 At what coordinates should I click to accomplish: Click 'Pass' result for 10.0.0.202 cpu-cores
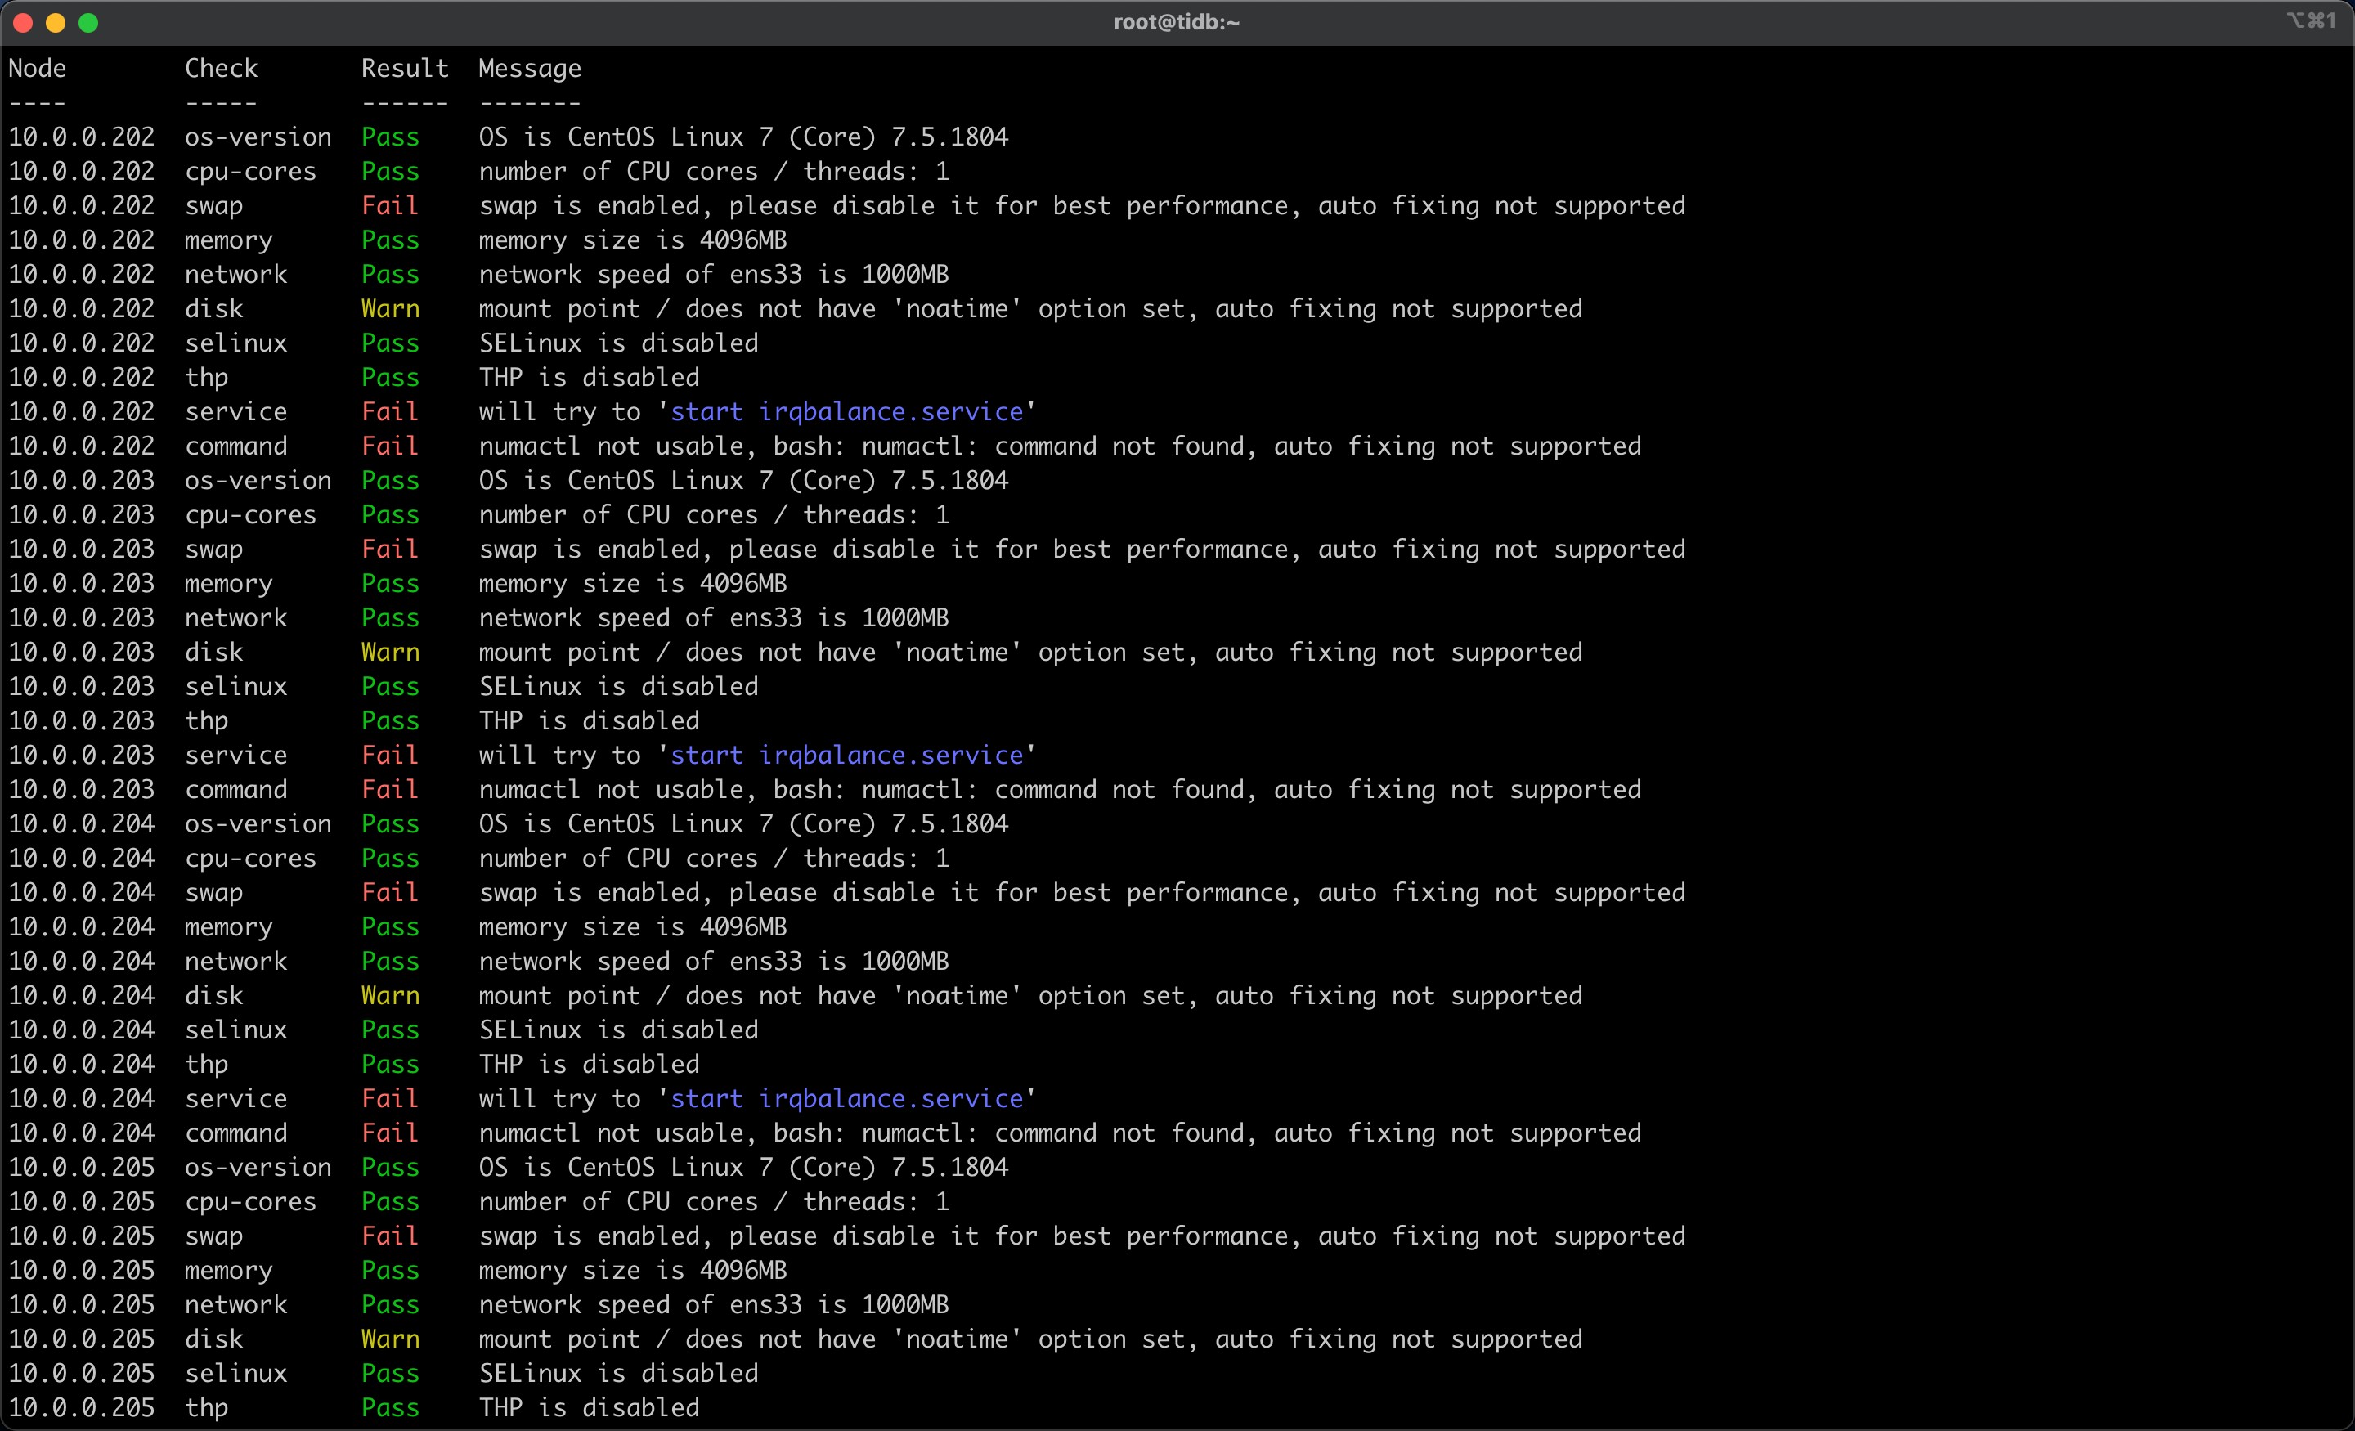point(390,172)
